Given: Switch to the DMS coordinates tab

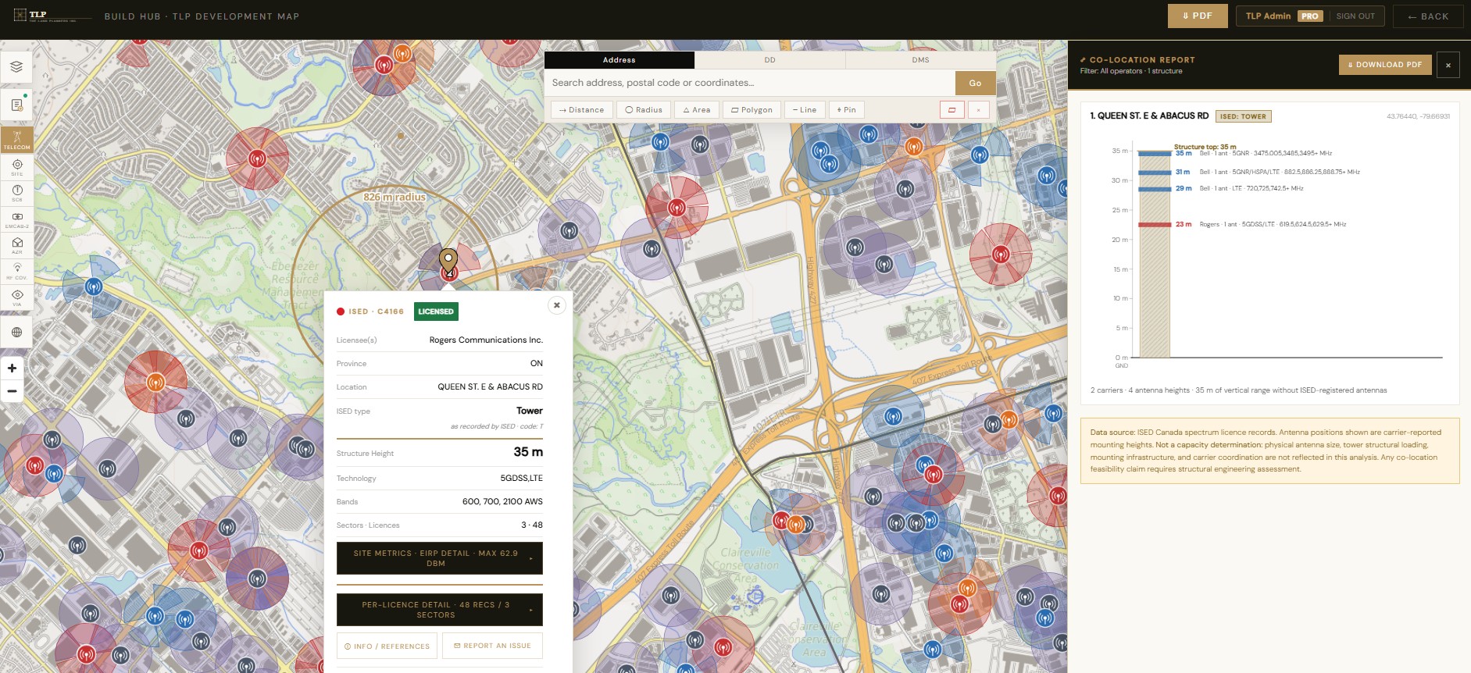Looking at the screenshot, I should pos(920,60).
